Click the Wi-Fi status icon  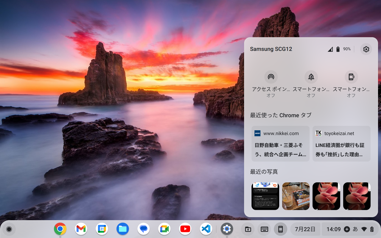[364, 229]
